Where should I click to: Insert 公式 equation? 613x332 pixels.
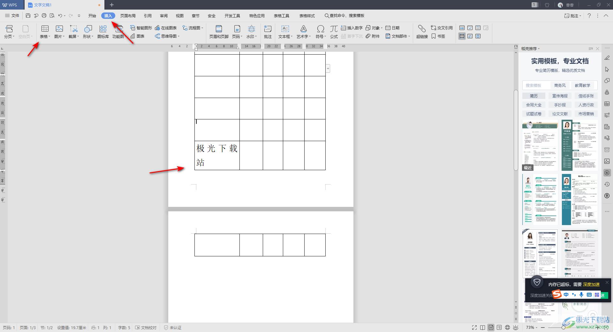click(334, 32)
